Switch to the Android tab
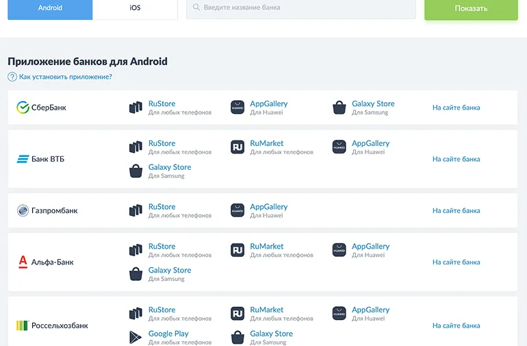 [50, 8]
